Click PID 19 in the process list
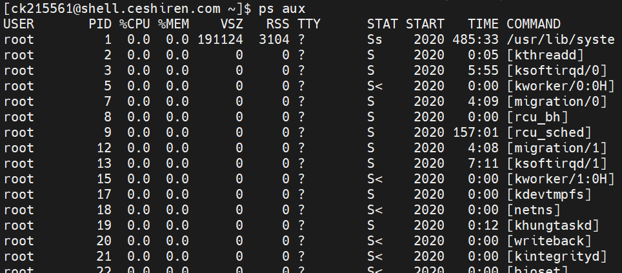This screenshot has height=273, width=622. (x=104, y=225)
